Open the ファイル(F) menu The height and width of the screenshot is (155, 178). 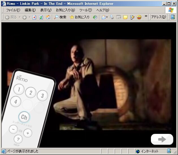point(13,10)
